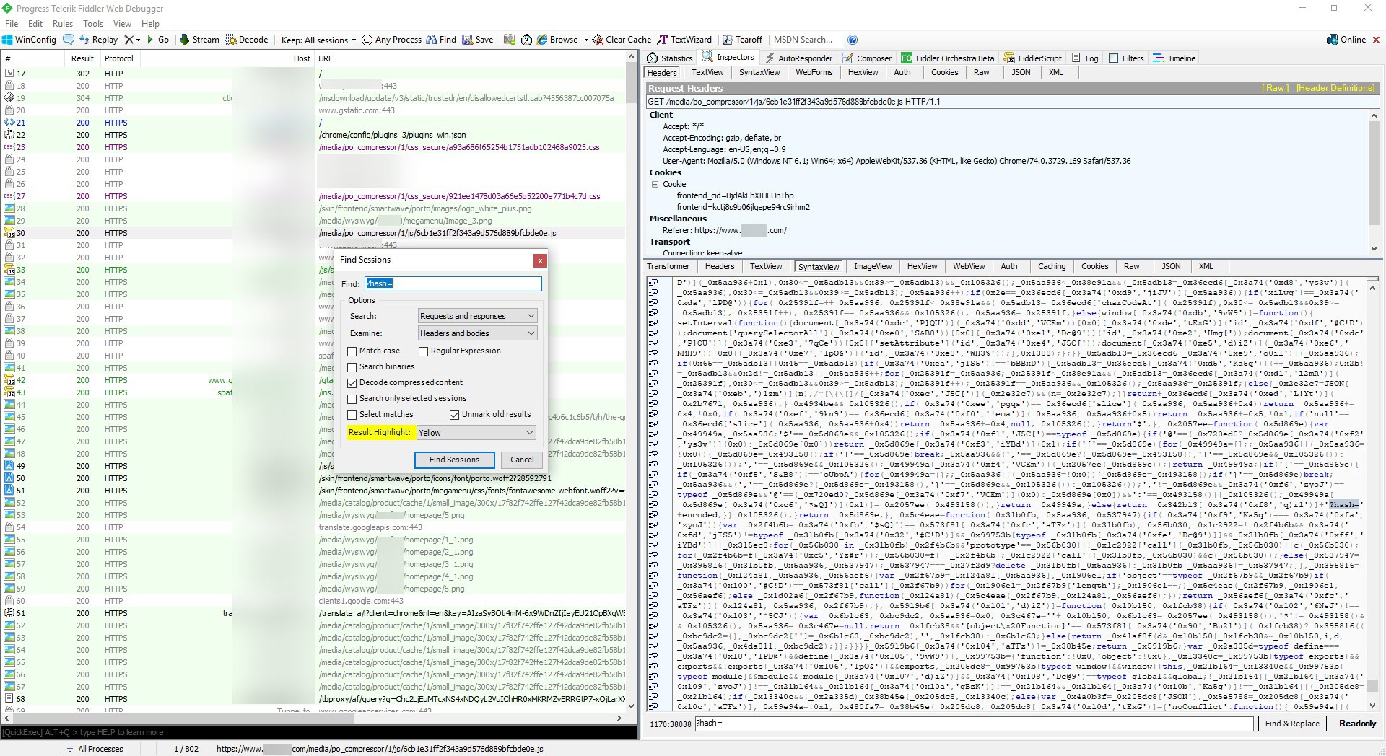This screenshot has height=756, width=1386.
Task: Enable the Regular Expression checkbox
Action: 424,351
